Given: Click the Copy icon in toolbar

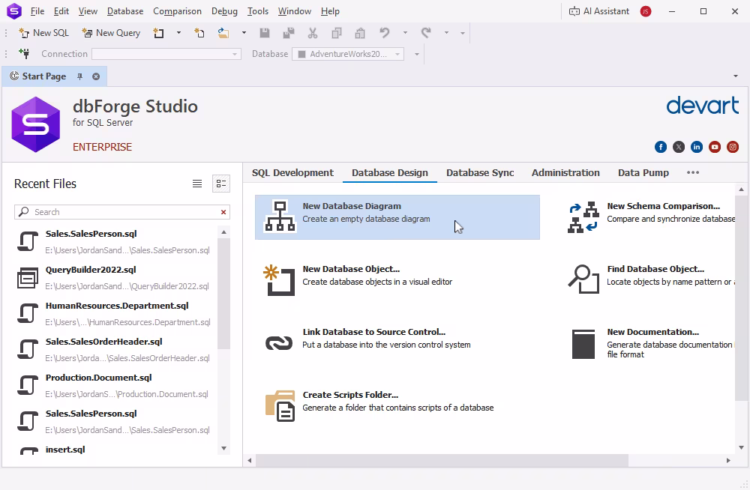Looking at the screenshot, I should click(337, 33).
